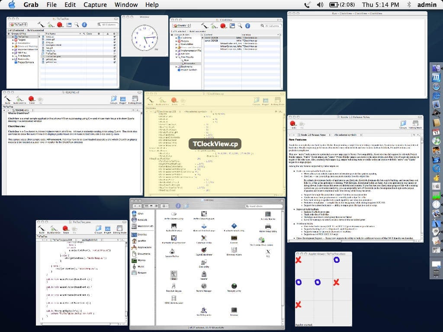Click the Build hammer in TicTacToe project window

coord(41,25)
